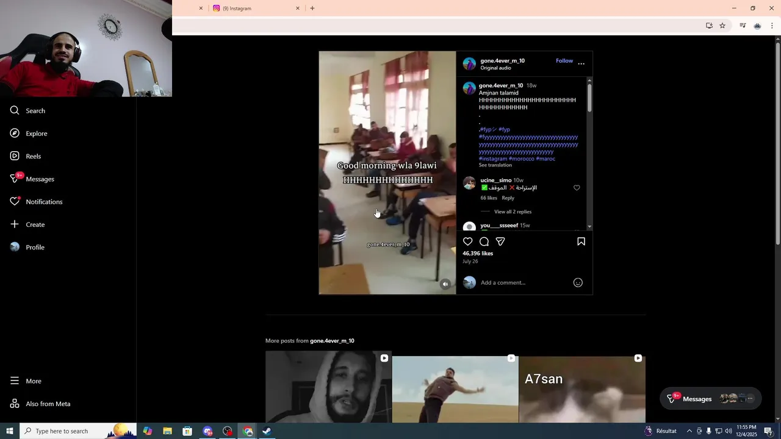Click Original audio link
This screenshot has height=439, width=781.
point(495,68)
